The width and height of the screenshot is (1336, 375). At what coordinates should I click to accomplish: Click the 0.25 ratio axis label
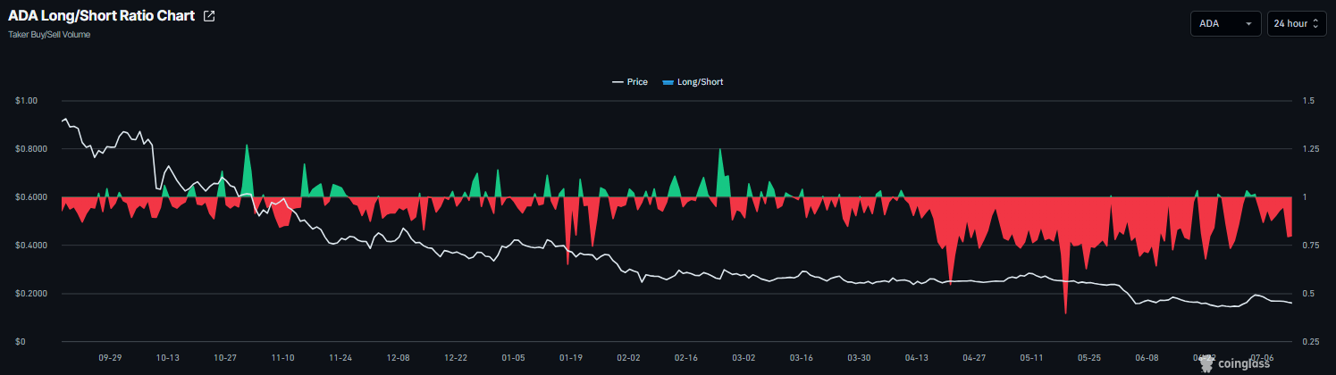click(x=1312, y=342)
